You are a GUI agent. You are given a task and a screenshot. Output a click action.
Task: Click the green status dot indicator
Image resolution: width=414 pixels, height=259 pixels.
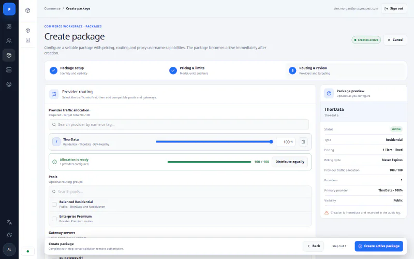tap(28, 251)
